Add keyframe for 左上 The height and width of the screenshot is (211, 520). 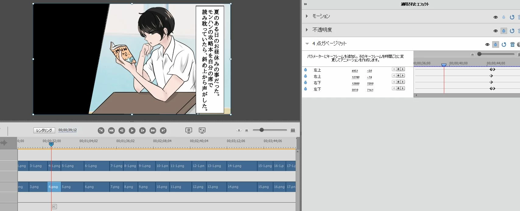click(x=398, y=69)
